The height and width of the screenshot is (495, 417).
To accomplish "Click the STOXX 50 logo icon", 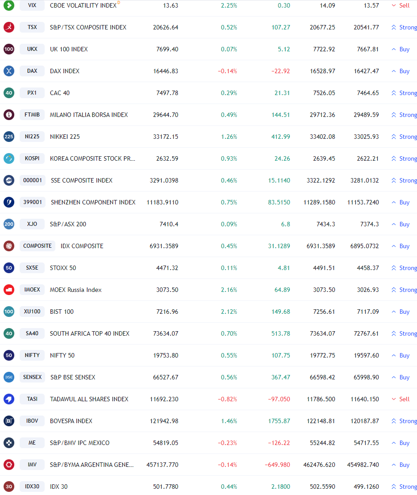I will [9, 268].
